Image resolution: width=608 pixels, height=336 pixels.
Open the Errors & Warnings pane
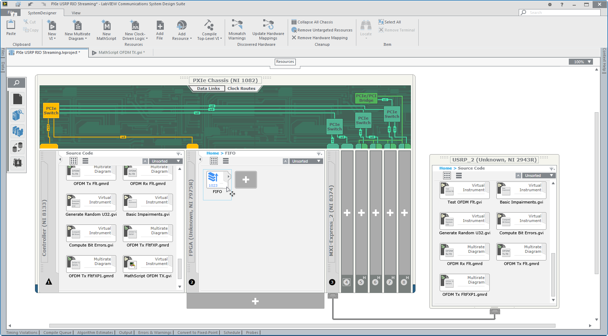[155, 333]
